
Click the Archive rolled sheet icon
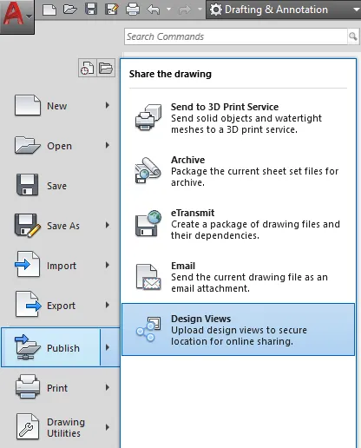pos(148,170)
